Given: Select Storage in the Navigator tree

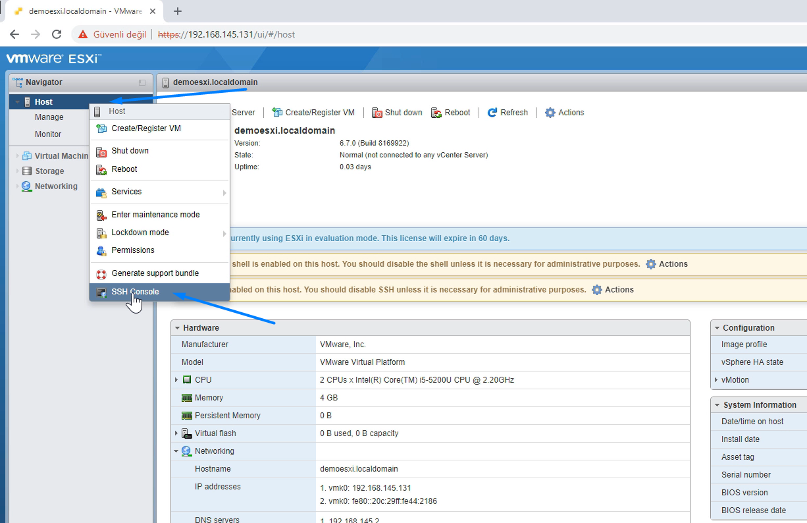Looking at the screenshot, I should (x=49, y=171).
